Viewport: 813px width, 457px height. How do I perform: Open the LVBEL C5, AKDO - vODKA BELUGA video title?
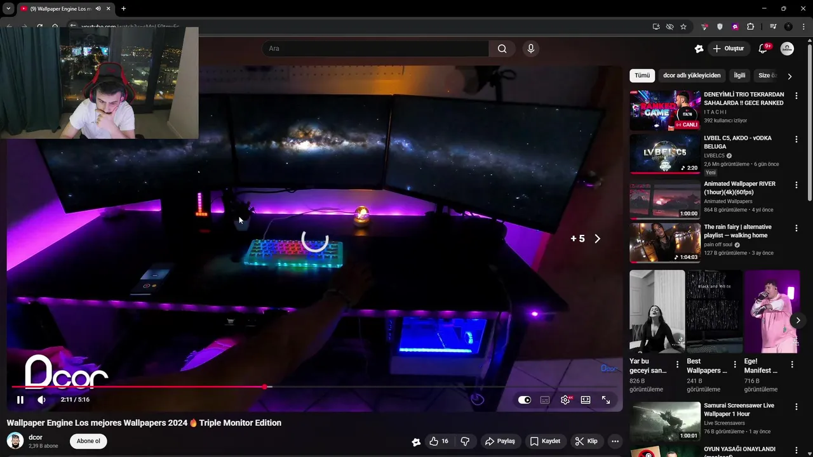[737, 142]
